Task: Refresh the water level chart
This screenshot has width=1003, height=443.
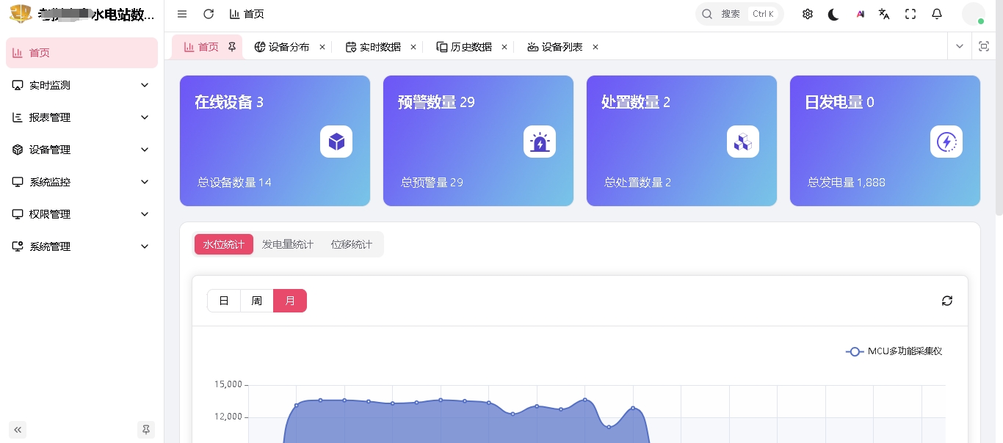Action: click(947, 301)
